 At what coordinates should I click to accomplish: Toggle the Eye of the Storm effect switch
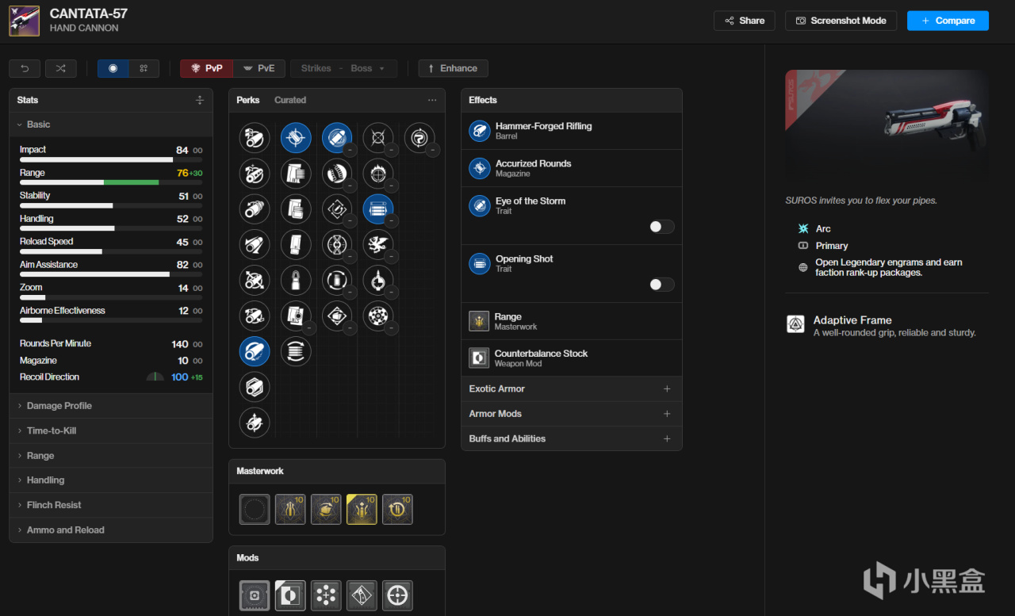point(662,227)
